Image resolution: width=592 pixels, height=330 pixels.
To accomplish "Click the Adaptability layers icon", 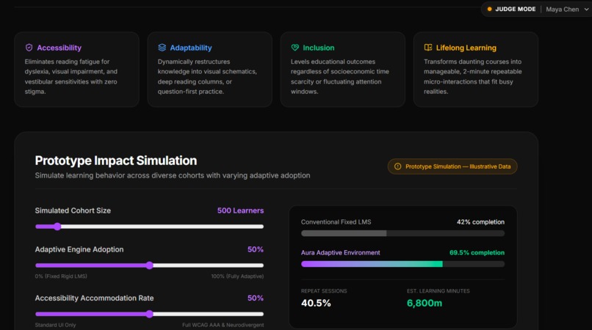I will (162, 48).
